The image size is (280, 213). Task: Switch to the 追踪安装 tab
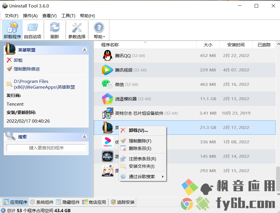tap(123, 202)
